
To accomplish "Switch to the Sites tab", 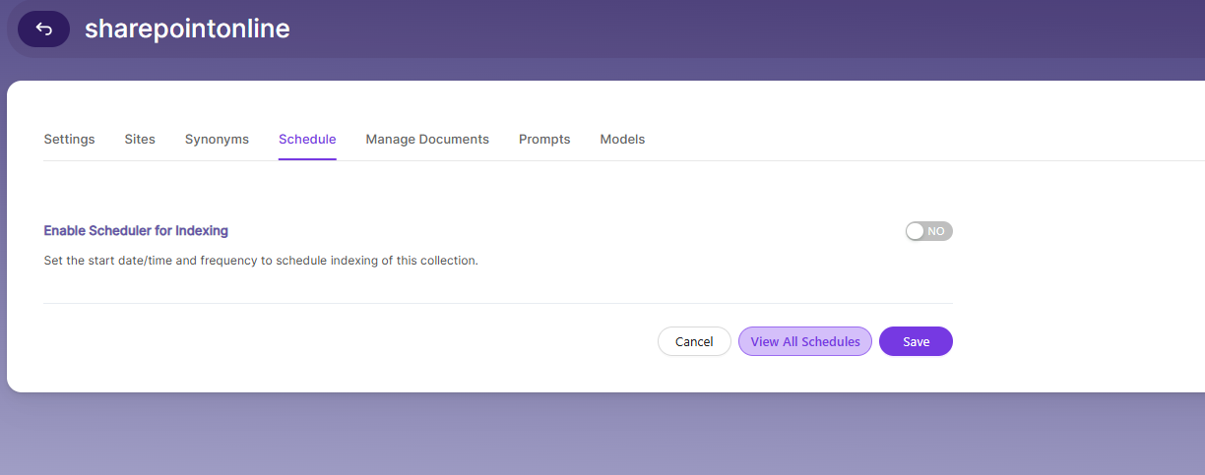I will (x=140, y=140).
